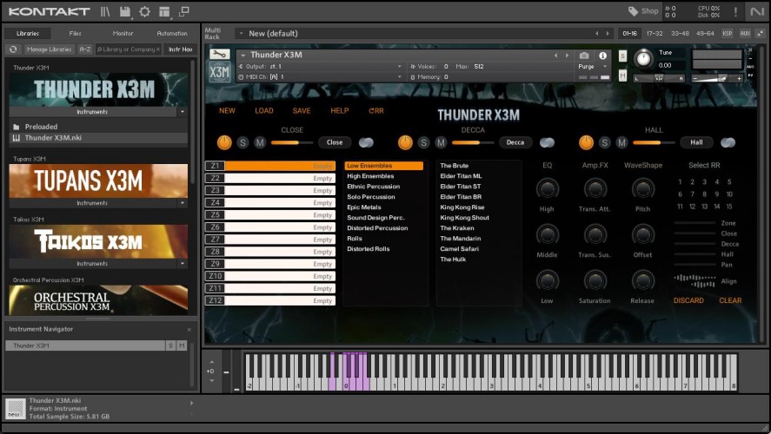
Task: Expand the Thunder X3M Instruments dropdown
Action: coord(182,112)
